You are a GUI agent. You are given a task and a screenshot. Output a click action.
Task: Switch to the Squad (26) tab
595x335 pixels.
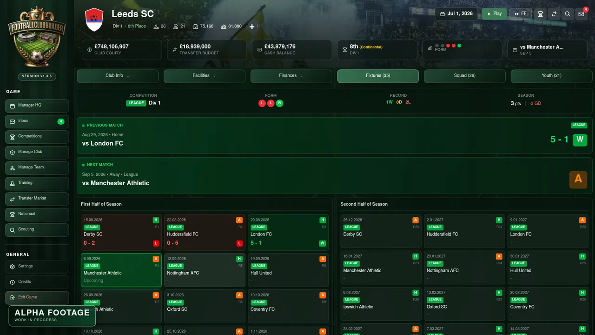(465, 76)
